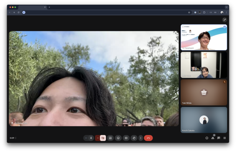Open the Extensions puzzle menu
This screenshot has width=236, height=152.
click(x=204, y=12)
